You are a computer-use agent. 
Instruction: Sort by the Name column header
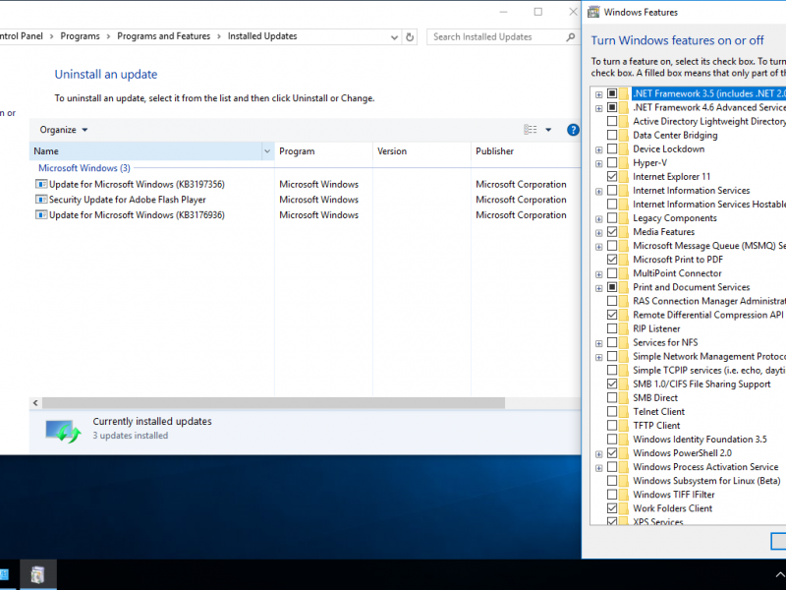pyautogui.click(x=145, y=151)
